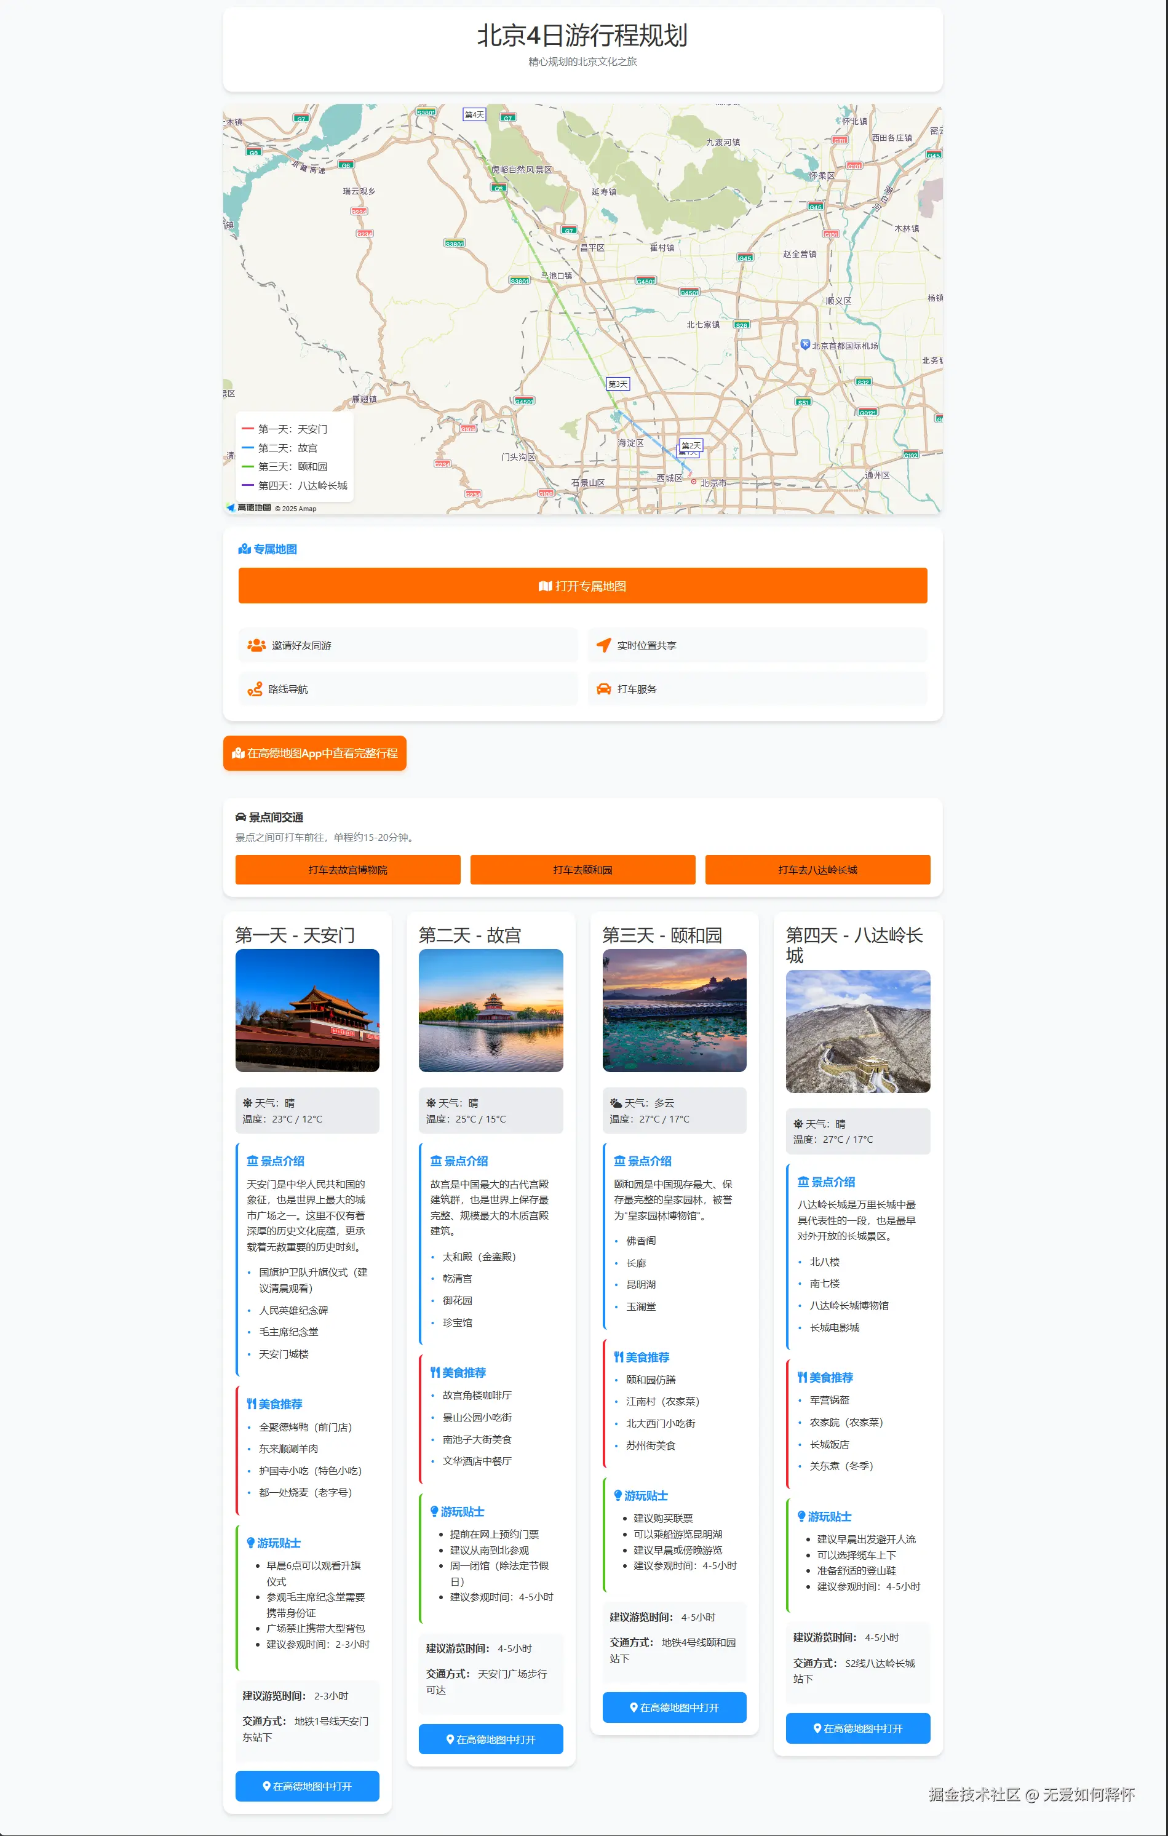
Task: Click 在高德地图中打开 in the 八达岭长城 card
Action: [x=858, y=1728]
